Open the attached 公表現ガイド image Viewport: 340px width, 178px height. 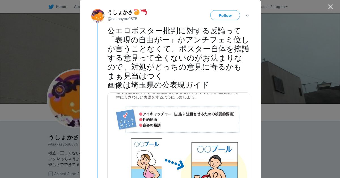click(x=178, y=135)
